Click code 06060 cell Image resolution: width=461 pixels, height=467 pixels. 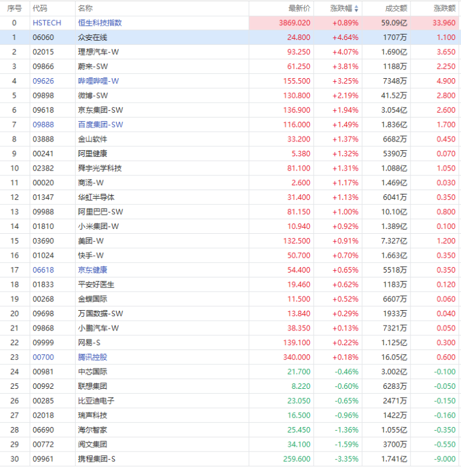coord(43,38)
